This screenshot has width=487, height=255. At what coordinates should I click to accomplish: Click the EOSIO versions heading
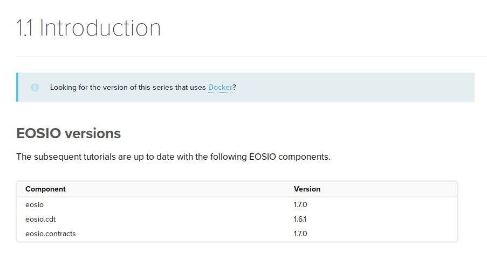[68, 133]
